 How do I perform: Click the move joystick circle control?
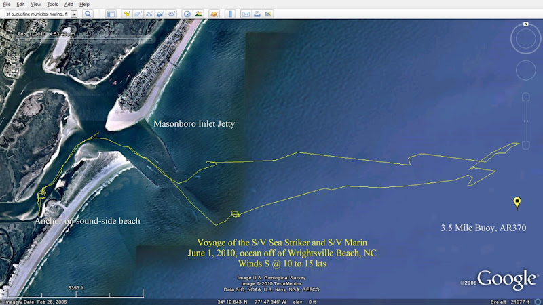point(525,70)
